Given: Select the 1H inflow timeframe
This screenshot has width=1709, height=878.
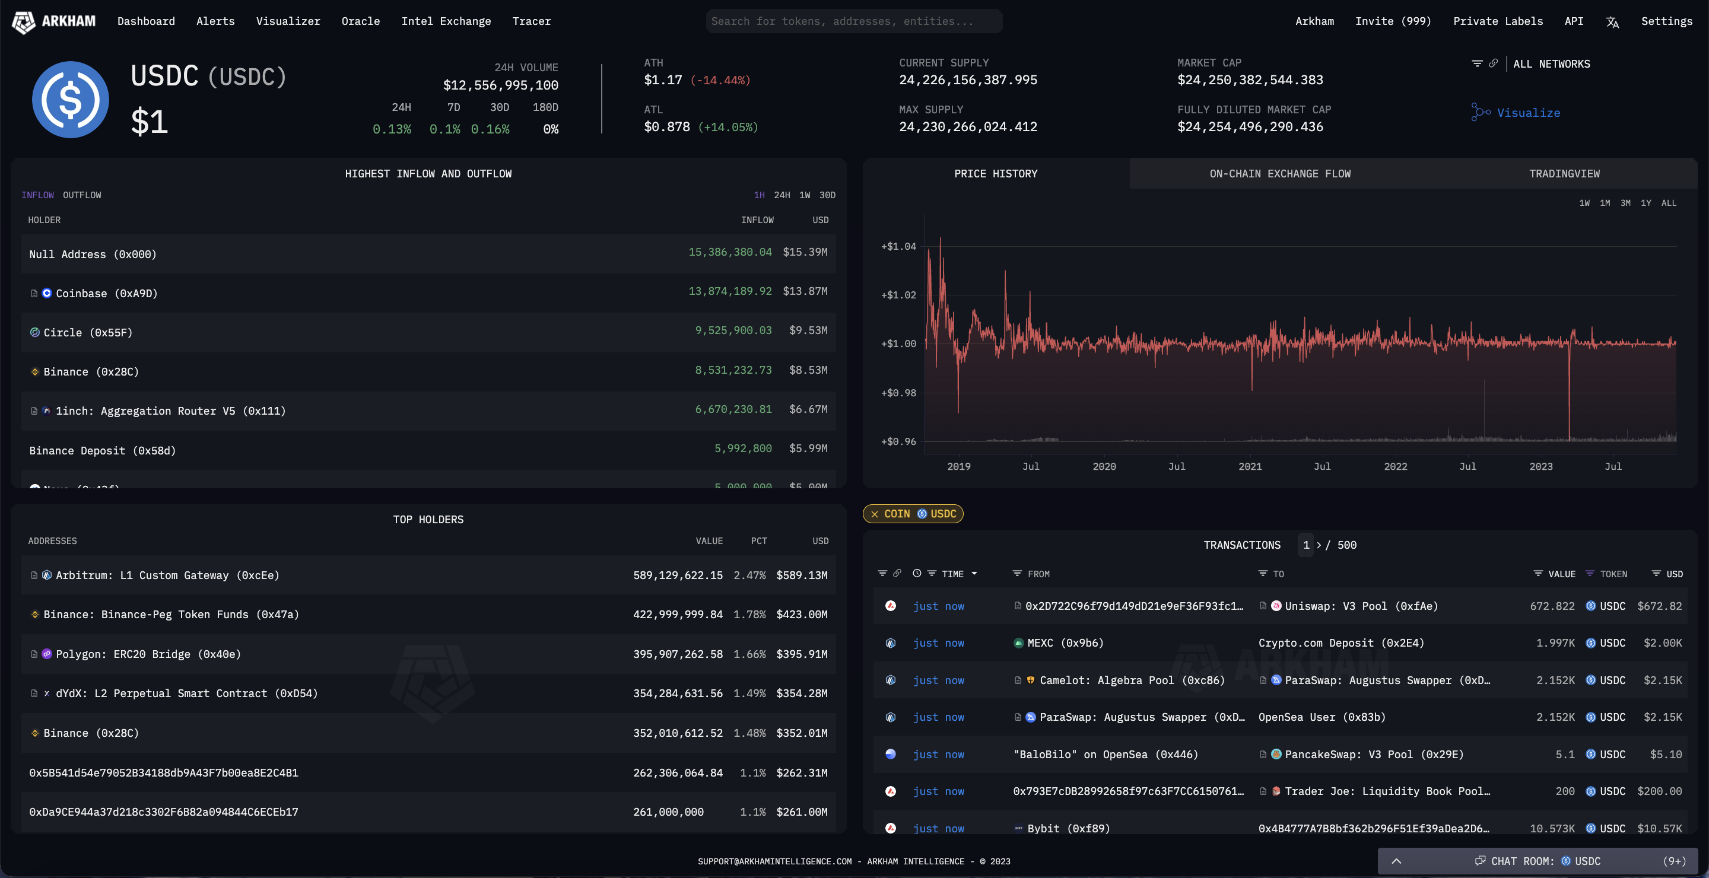Looking at the screenshot, I should [759, 195].
